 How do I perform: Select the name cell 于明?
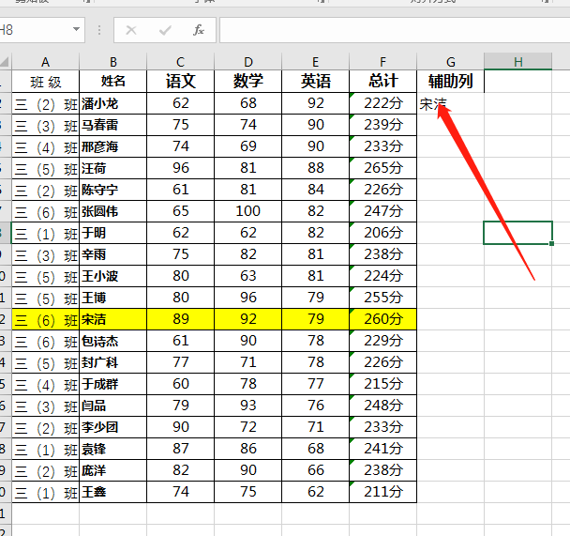click(x=113, y=233)
